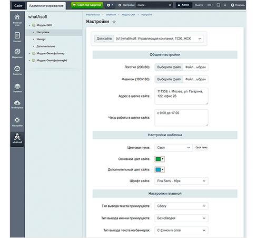Open the Цветовая тема dropdown
256x238 pixels.
tap(173, 148)
